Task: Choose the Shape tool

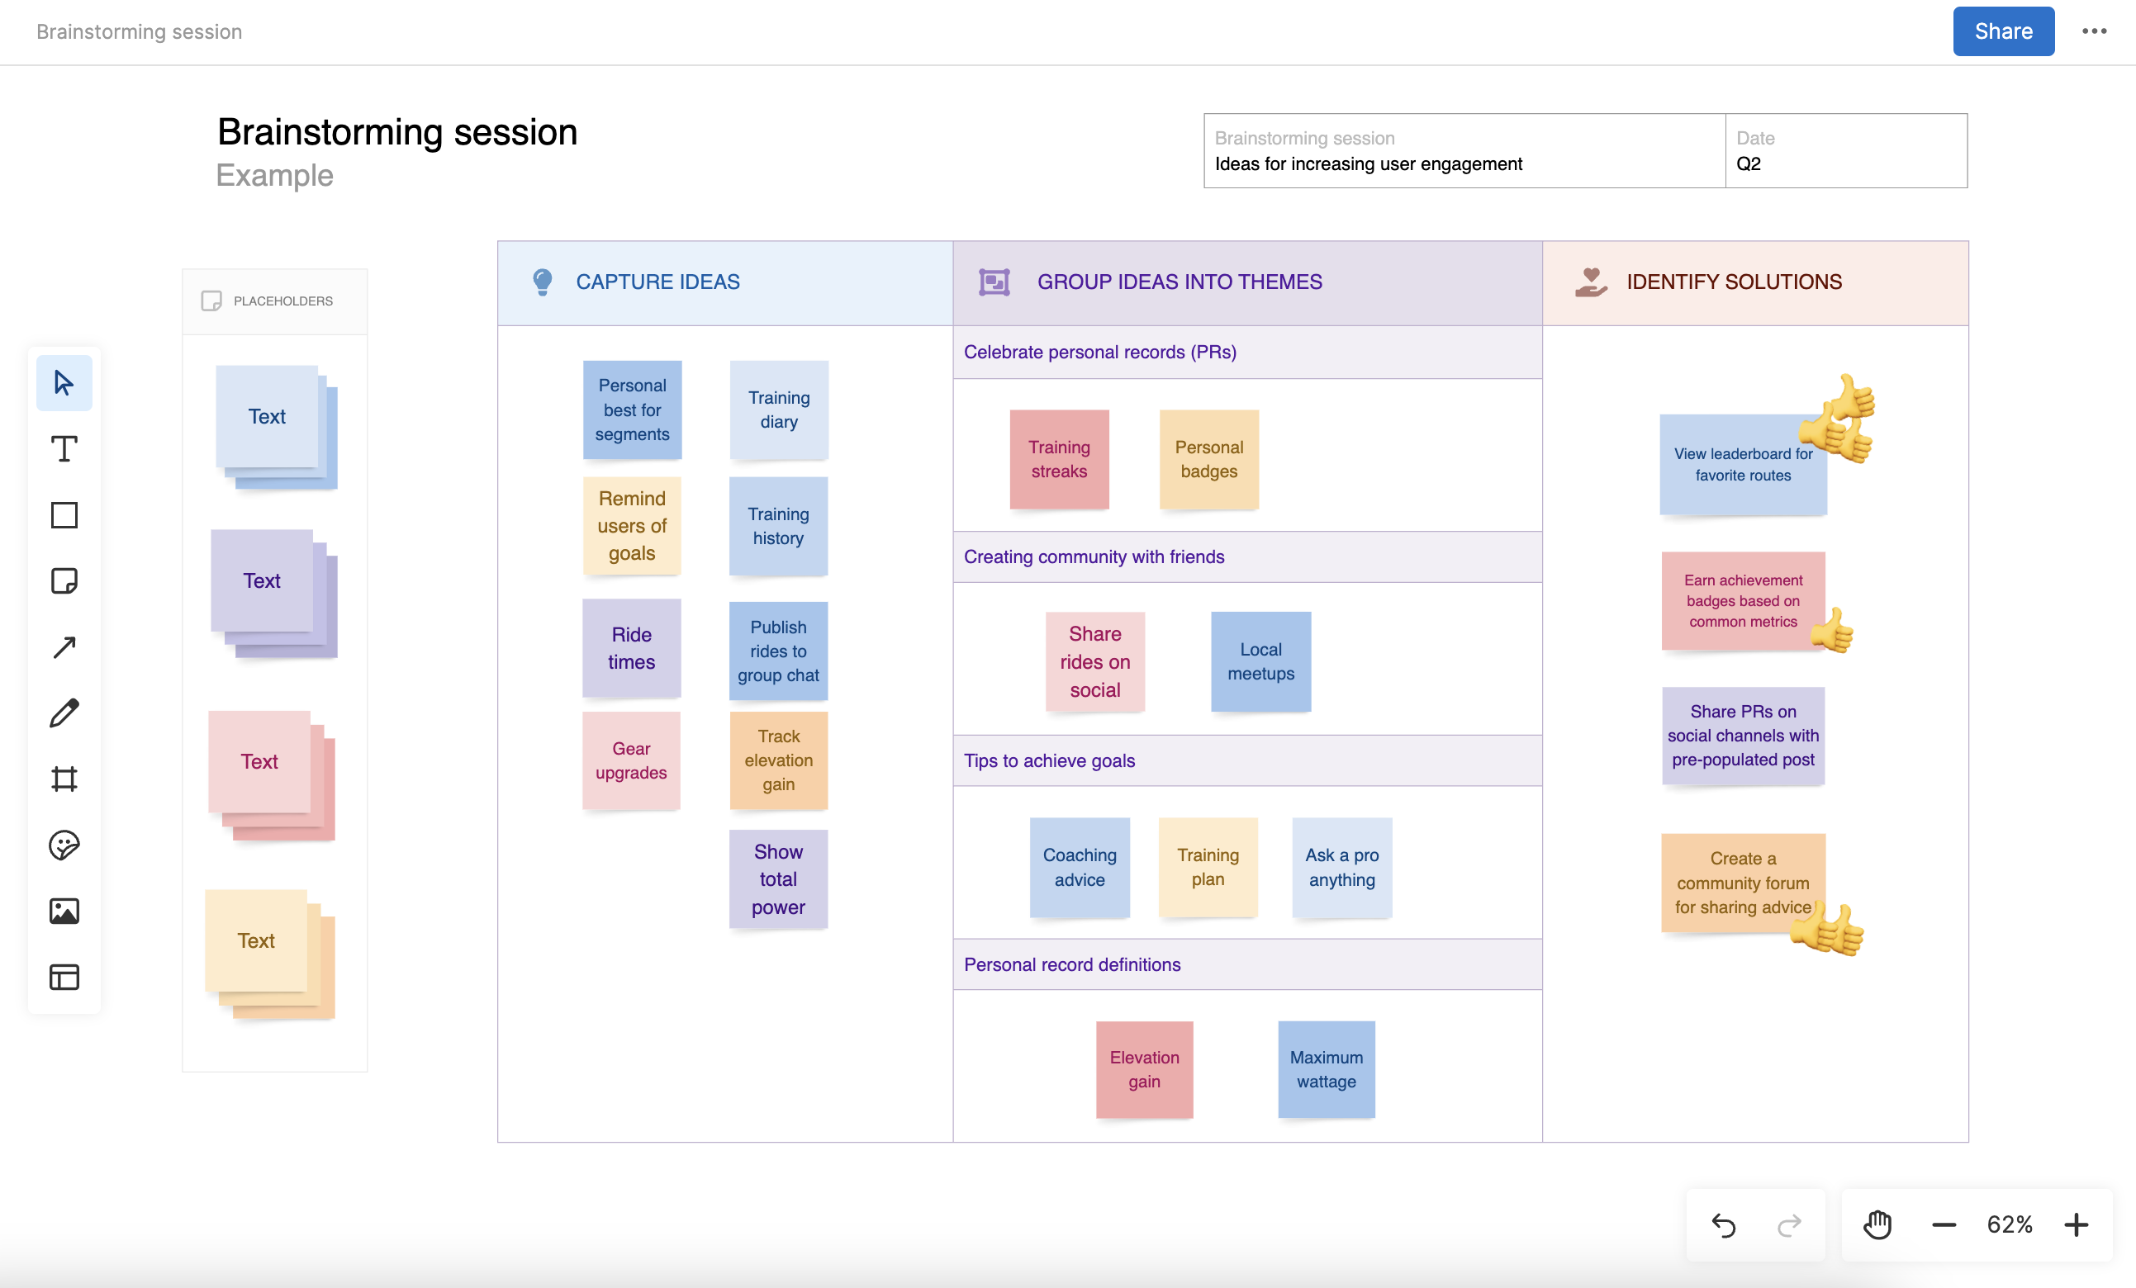Action: pos(64,514)
